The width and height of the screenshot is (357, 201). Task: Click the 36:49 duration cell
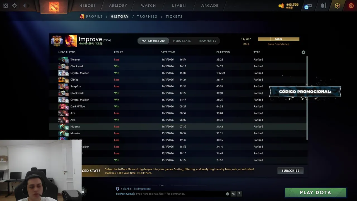click(x=220, y=153)
